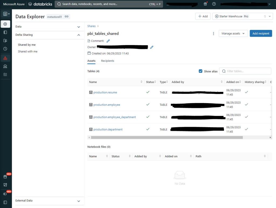Open the Marketplace icon in left sidebar
The width and height of the screenshot is (276, 208).
5,177
